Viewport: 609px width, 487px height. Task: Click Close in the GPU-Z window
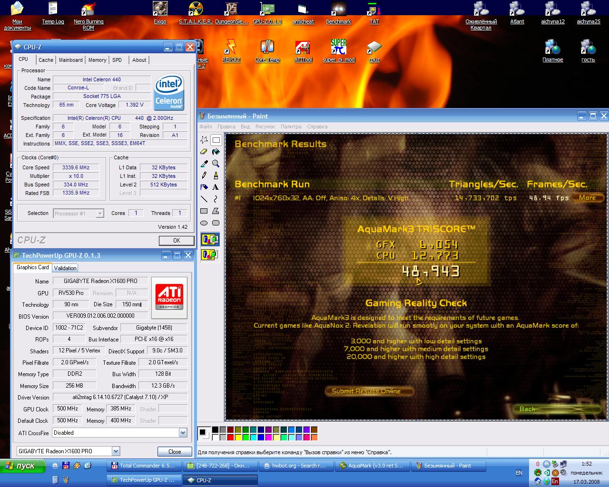pos(175,452)
